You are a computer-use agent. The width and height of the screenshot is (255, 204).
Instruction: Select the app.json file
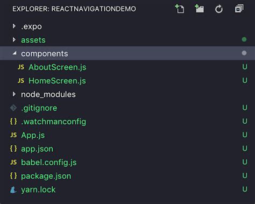point(37,149)
